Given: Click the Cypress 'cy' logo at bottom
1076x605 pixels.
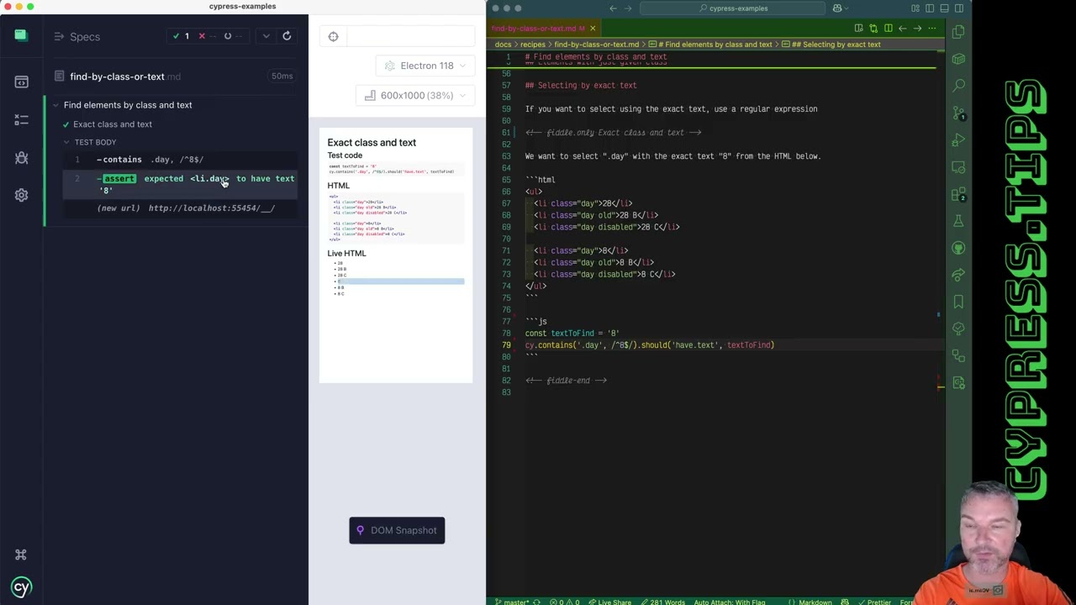Looking at the screenshot, I should (x=21, y=587).
